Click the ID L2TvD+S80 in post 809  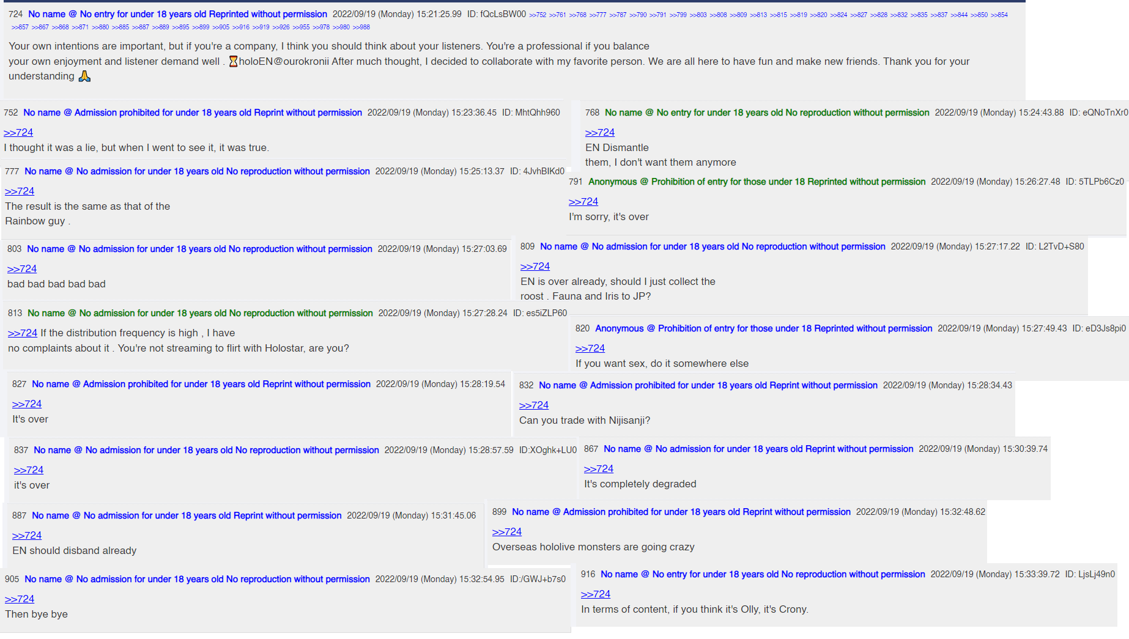[x=1055, y=246]
